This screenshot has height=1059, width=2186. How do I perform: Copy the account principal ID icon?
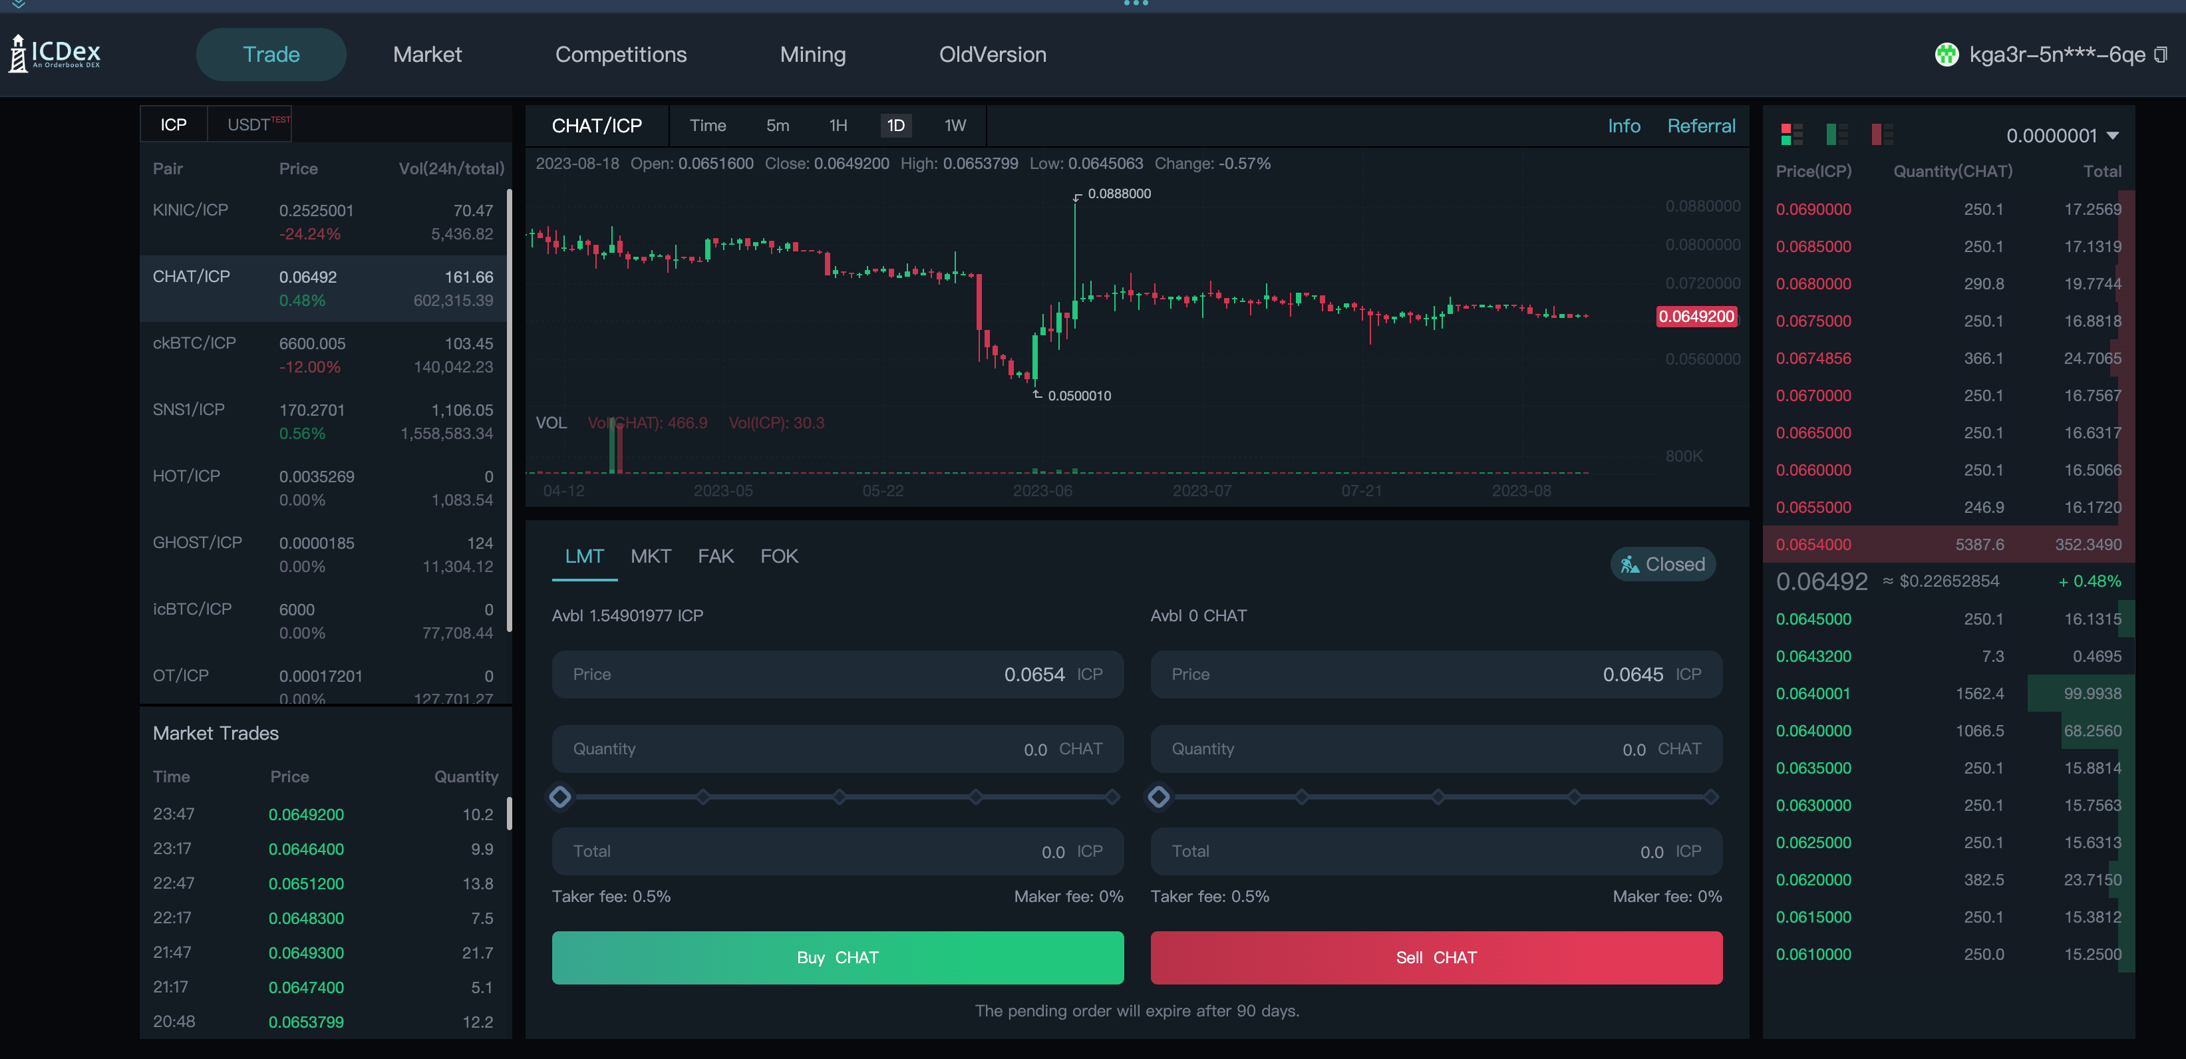pos(2161,55)
